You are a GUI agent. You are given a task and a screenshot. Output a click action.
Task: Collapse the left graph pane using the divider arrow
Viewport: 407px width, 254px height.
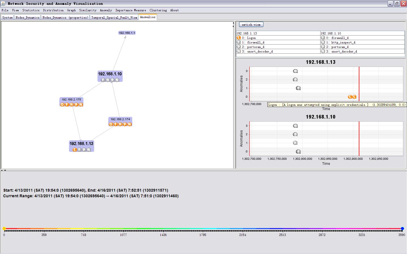233,23
